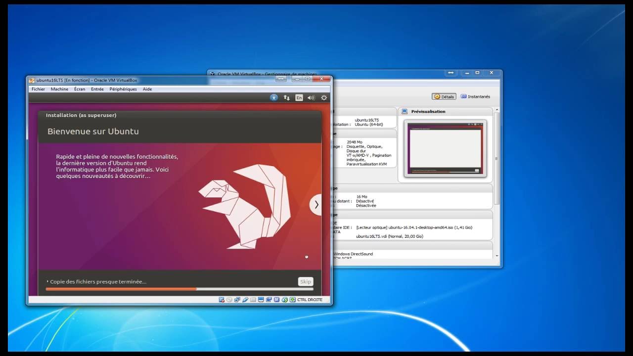The width and height of the screenshot is (633, 356).
Task: Click the VirtualBox Manager extra title bar button
Action: pyautogui.click(x=451, y=73)
